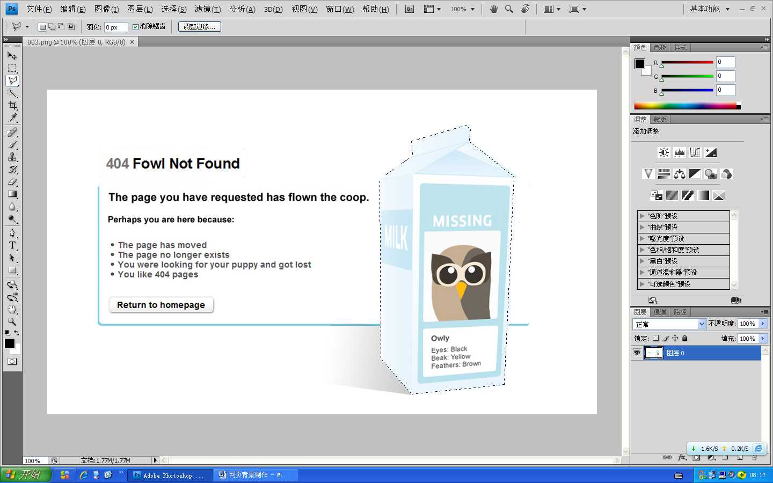The image size is (773, 483).
Task: Toggle Quick Mask mode
Action: click(x=12, y=361)
